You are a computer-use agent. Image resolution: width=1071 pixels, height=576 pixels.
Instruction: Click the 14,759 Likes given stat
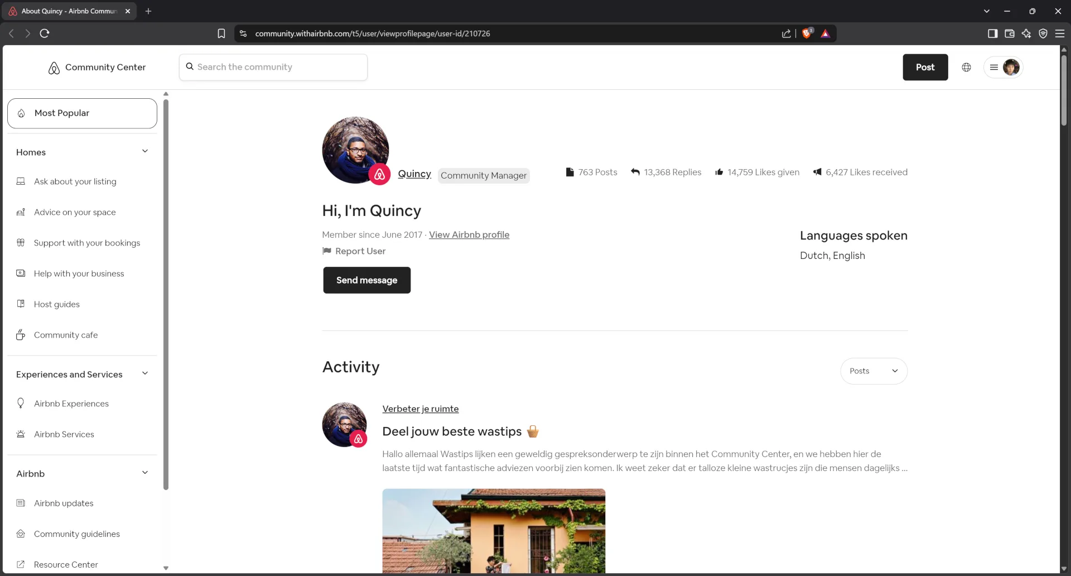click(757, 172)
